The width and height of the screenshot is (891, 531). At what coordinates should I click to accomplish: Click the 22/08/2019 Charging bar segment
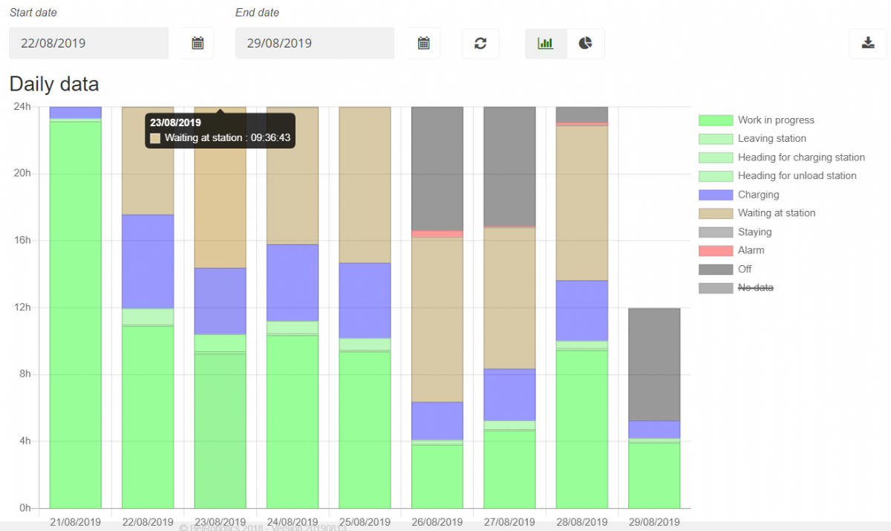tap(148, 261)
